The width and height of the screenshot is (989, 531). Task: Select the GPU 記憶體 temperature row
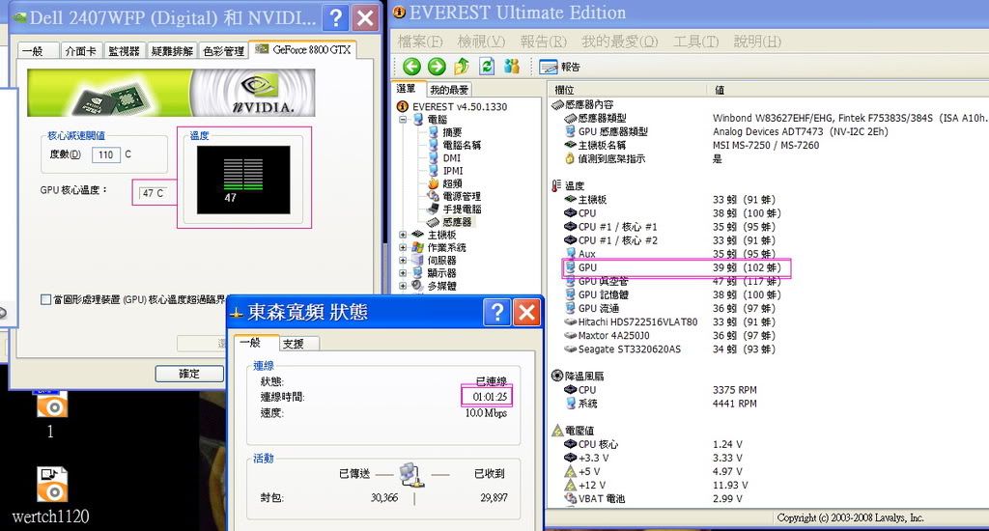672,294
